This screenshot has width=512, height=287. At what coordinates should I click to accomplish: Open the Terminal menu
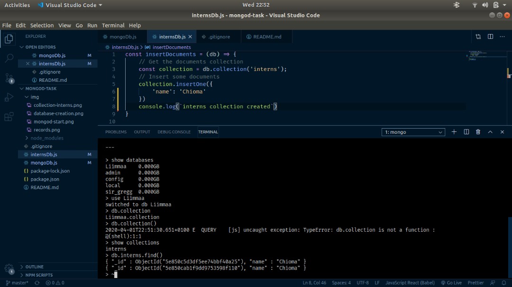(113, 26)
